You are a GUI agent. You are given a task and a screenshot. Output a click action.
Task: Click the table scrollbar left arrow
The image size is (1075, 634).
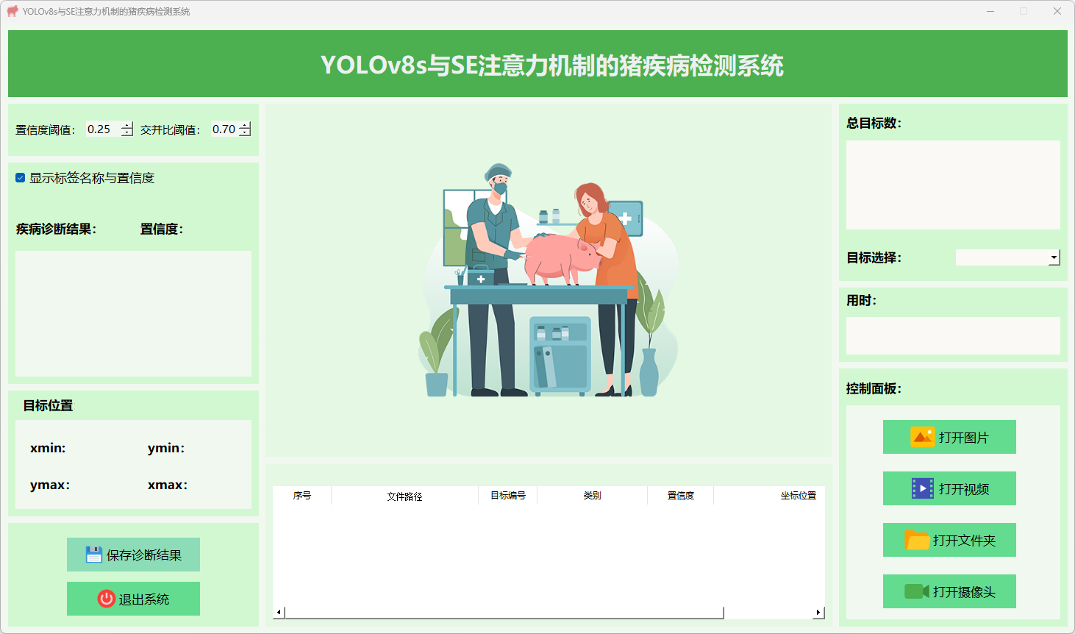[x=279, y=613]
